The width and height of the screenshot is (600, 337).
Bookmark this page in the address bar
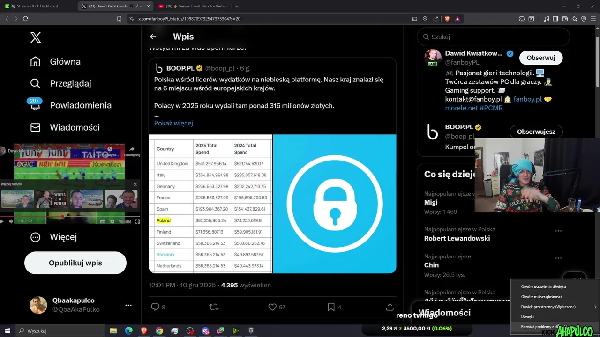[119, 19]
